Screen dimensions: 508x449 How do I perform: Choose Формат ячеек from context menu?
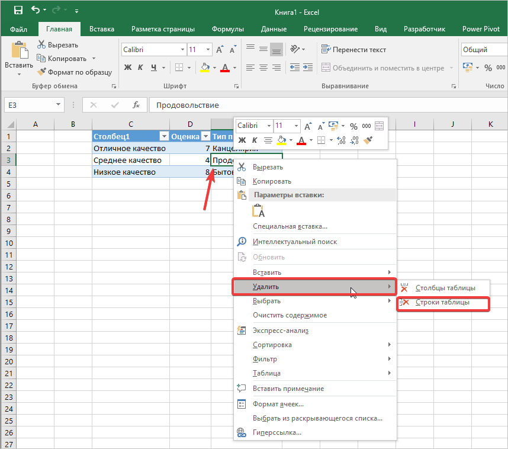click(x=278, y=404)
